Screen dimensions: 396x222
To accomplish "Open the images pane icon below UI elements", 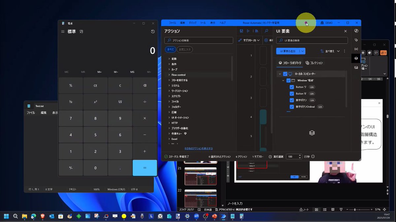I will pos(356,67).
